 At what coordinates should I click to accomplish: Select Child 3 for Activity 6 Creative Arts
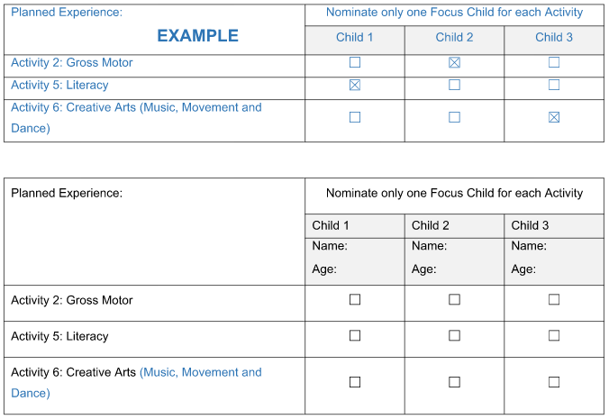[554, 382]
